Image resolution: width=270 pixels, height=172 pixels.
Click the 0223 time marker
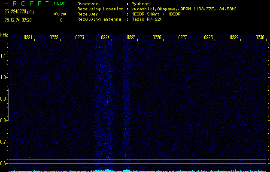click(79, 37)
